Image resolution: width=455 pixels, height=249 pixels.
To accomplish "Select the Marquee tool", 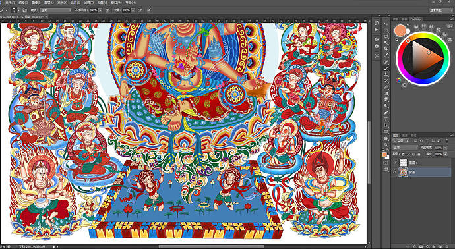I will pyautogui.click(x=386, y=31).
